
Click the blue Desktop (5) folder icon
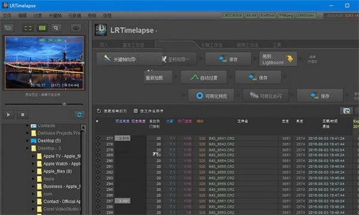(34, 141)
